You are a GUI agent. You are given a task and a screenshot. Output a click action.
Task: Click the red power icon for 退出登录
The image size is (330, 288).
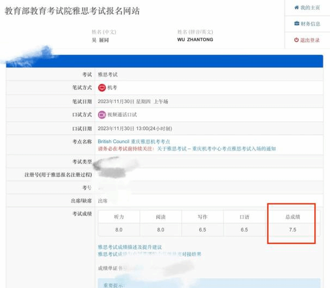coord(296,40)
